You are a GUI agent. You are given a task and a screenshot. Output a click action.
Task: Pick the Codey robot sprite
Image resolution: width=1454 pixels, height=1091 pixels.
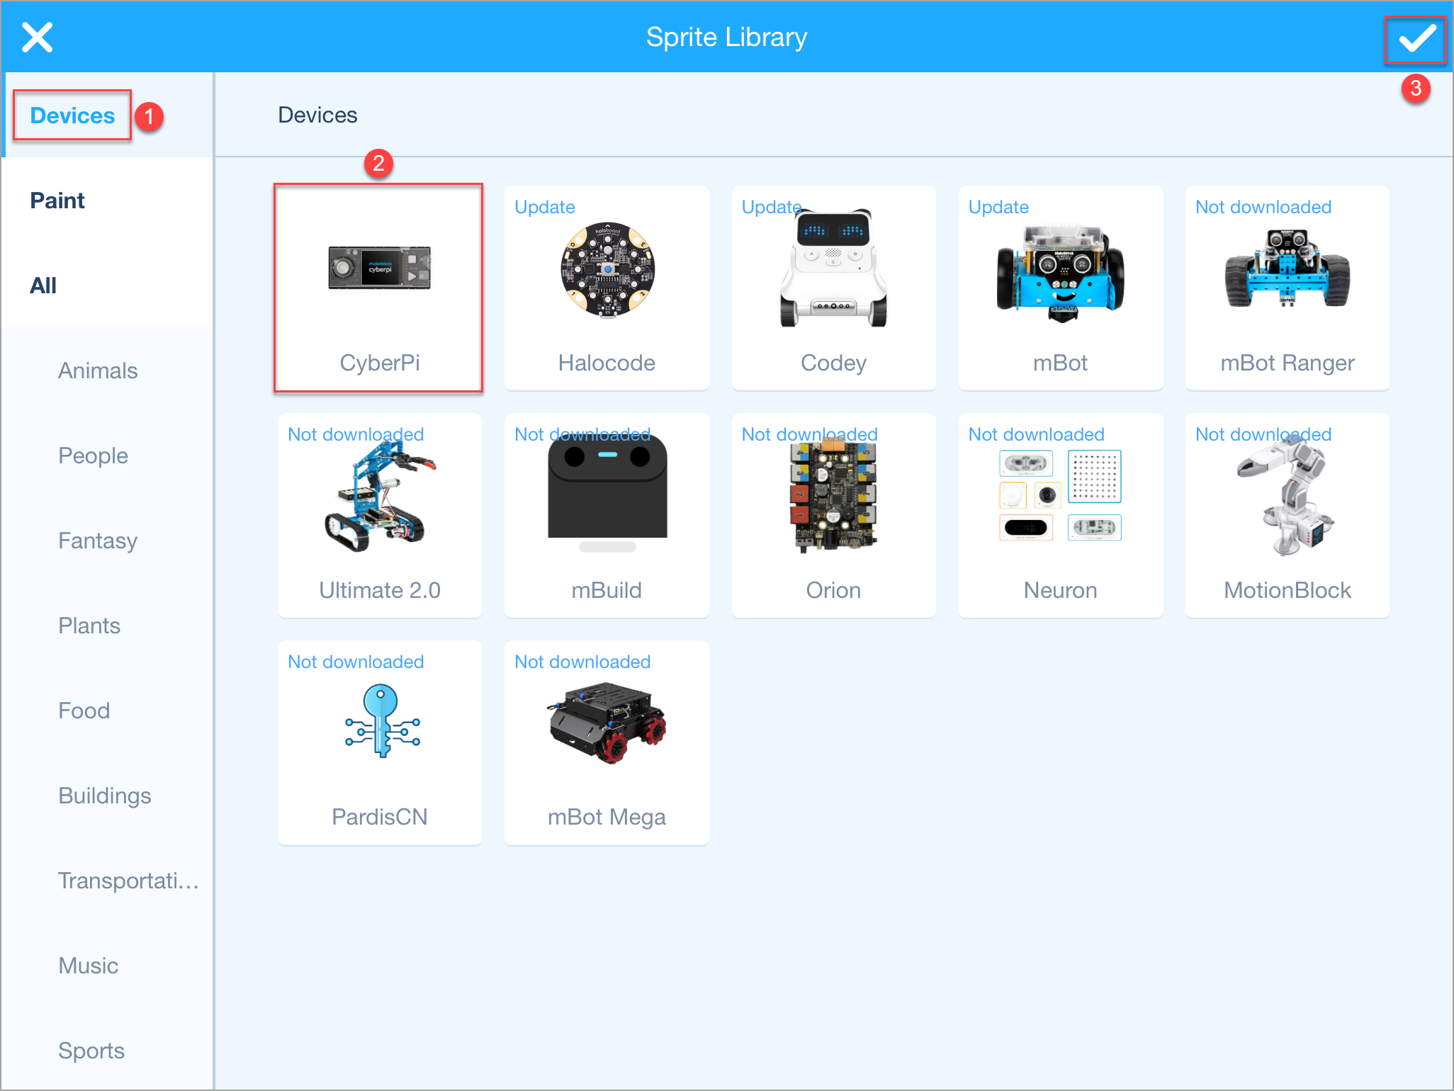click(x=833, y=288)
